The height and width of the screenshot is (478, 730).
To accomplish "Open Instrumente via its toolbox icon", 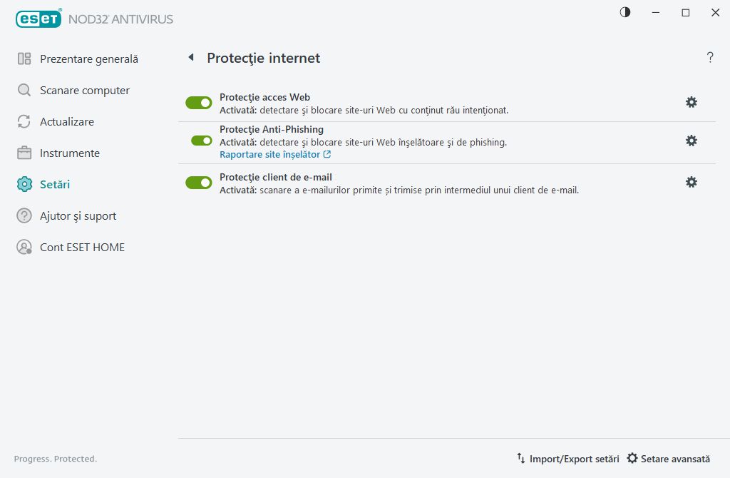I will [22, 153].
